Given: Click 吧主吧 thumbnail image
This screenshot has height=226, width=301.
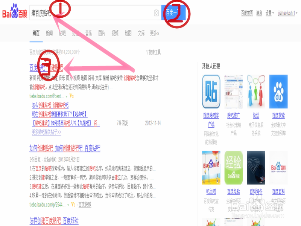Looking at the screenshot, I should tap(211, 168).
